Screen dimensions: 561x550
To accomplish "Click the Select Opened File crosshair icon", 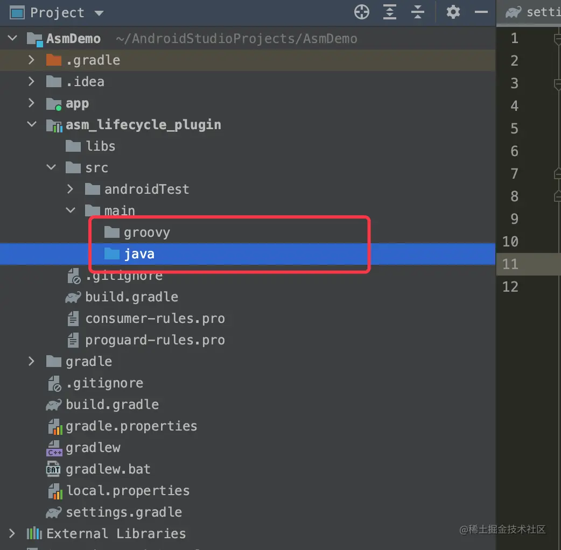I will 362,12.
